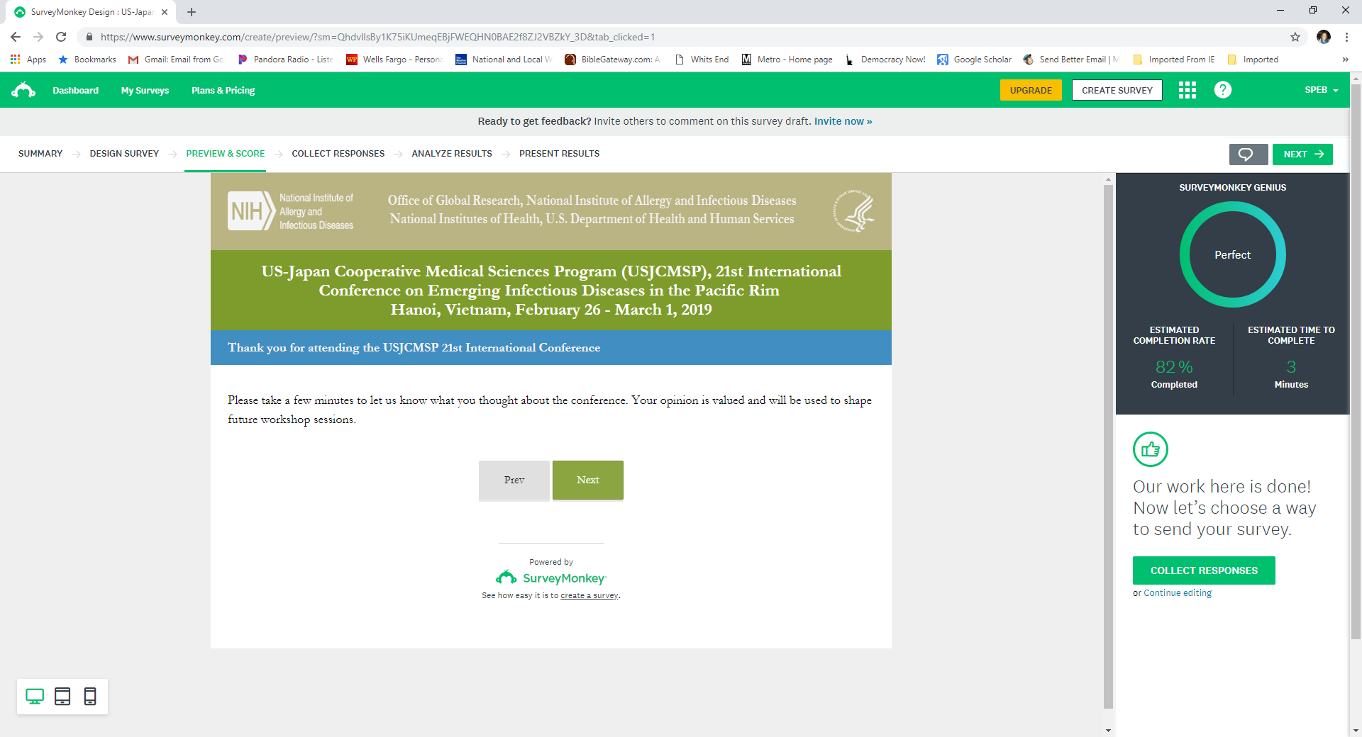The image size is (1362, 737).
Task: Open the Gmail bookmark
Action: click(177, 60)
